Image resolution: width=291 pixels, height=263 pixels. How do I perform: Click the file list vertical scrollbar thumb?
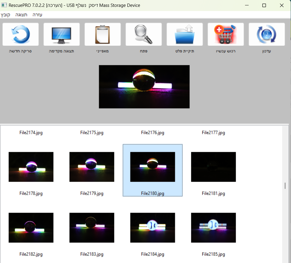tap(285, 186)
